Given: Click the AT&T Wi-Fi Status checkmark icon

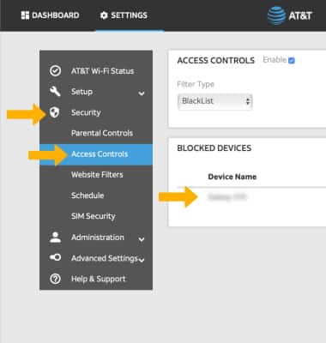Looking at the screenshot, I should 55,70.
